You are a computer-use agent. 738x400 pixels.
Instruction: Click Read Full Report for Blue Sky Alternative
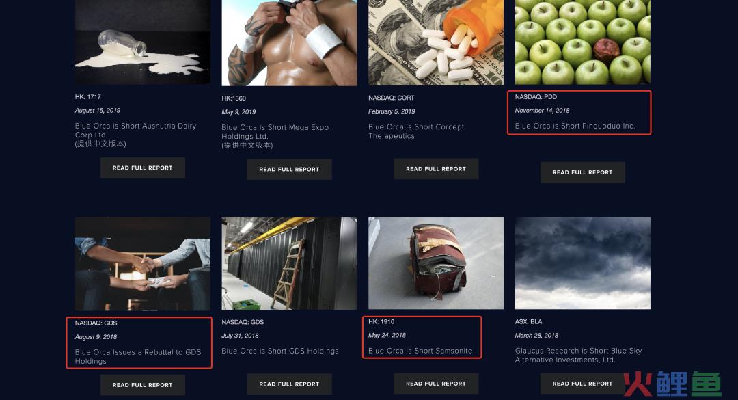[583, 384]
